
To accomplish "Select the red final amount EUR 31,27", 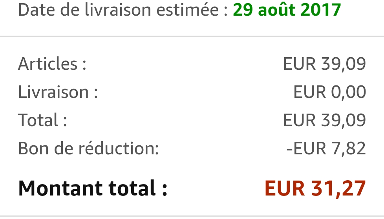I will tap(315, 188).
